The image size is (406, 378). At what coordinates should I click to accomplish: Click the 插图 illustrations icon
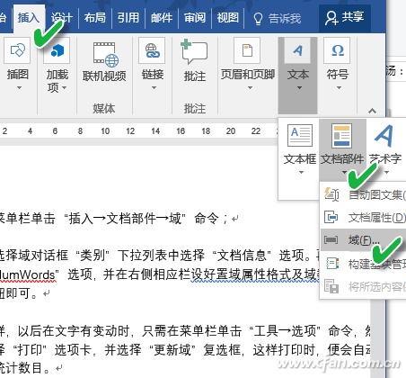17,50
